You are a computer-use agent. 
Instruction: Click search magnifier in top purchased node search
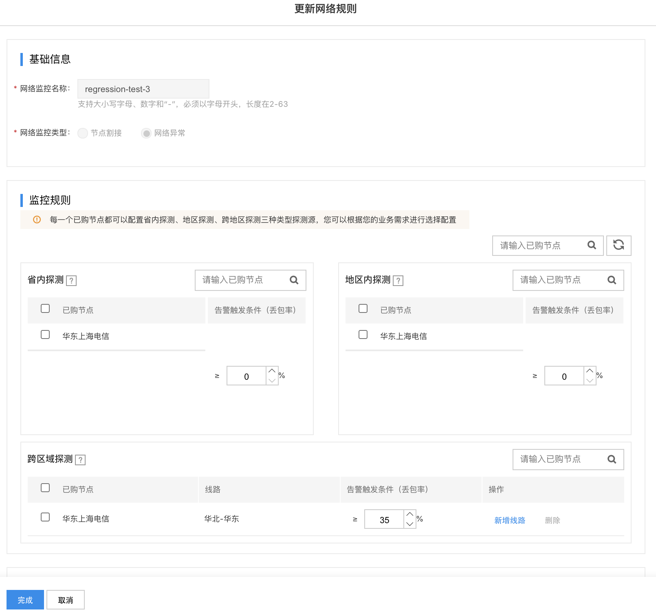click(x=592, y=245)
